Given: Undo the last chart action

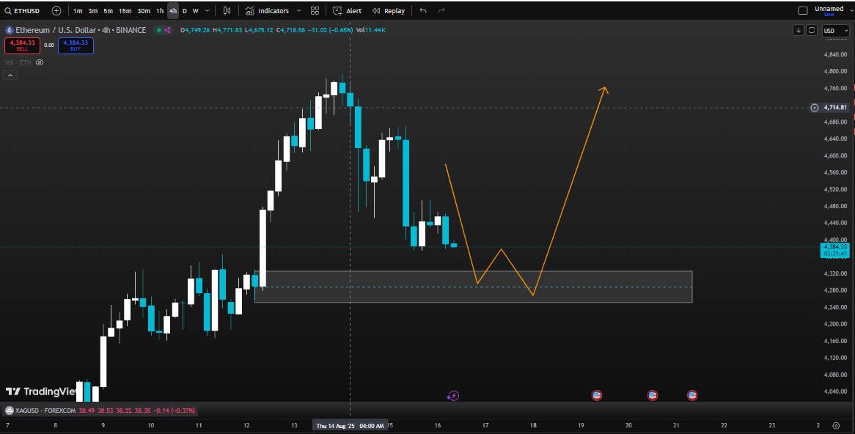Looking at the screenshot, I should pyautogui.click(x=423, y=11).
